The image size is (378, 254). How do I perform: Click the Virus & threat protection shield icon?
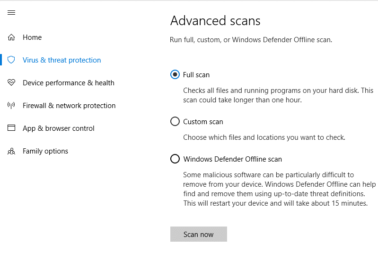(11, 60)
